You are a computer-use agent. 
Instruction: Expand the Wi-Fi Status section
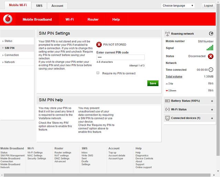[x=212, y=110]
